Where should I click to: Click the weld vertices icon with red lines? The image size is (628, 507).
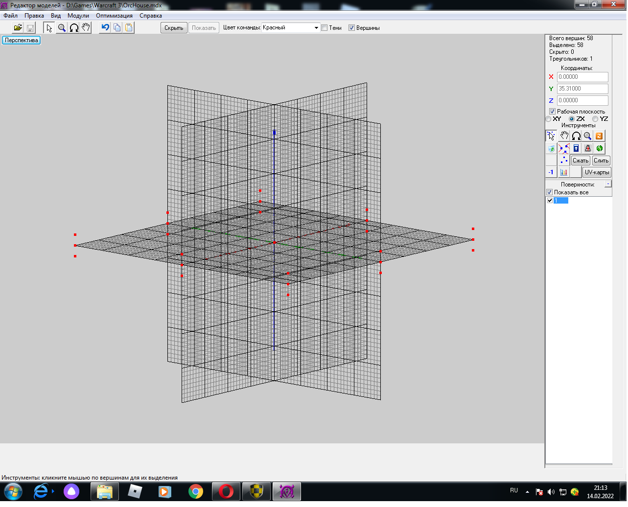564,148
